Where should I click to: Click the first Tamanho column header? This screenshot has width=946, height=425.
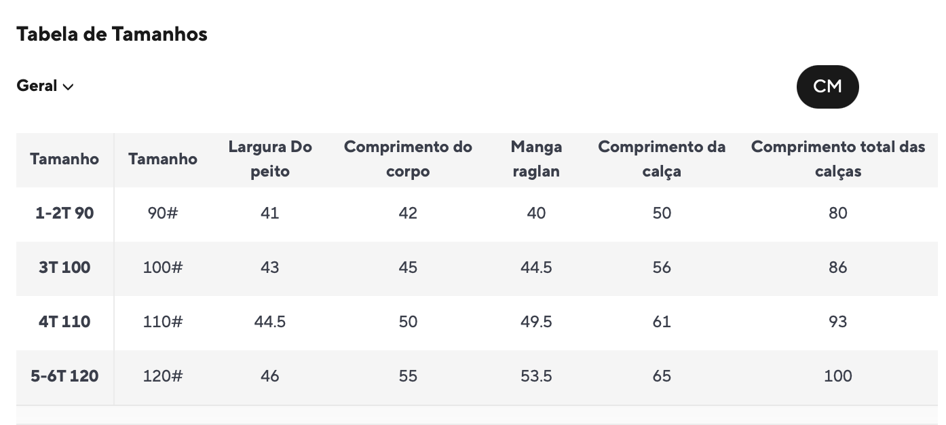[x=64, y=160]
